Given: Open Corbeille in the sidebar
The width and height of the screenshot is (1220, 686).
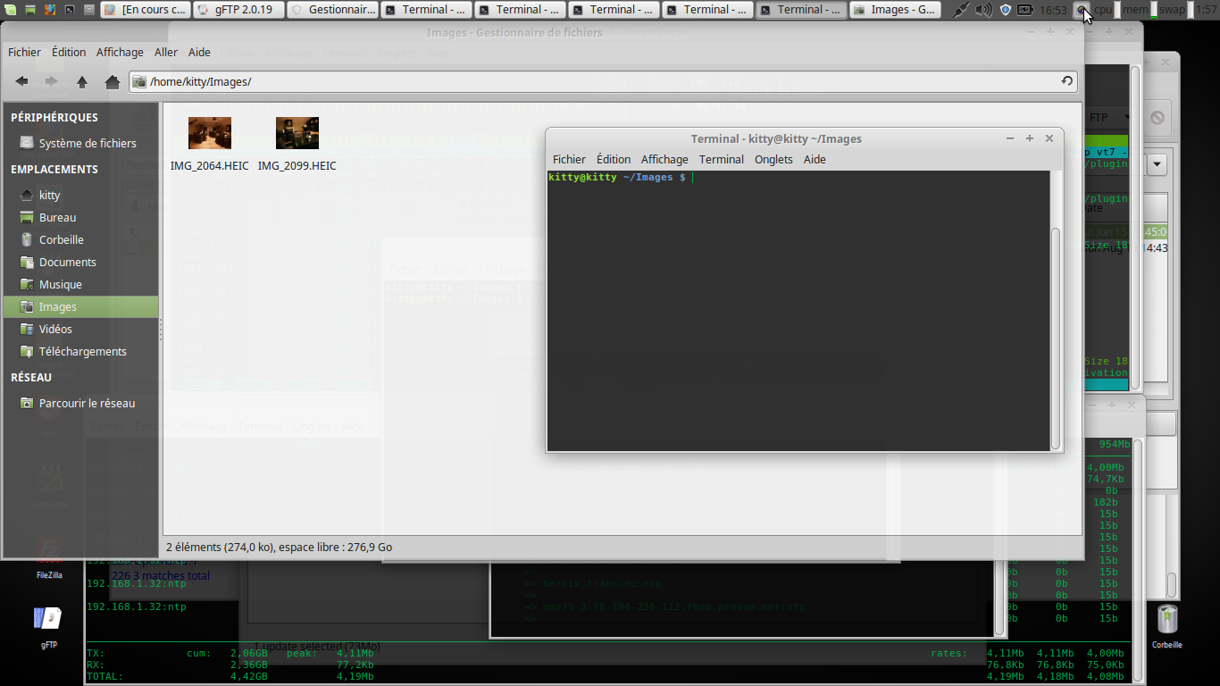Looking at the screenshot, I should 61,239.
